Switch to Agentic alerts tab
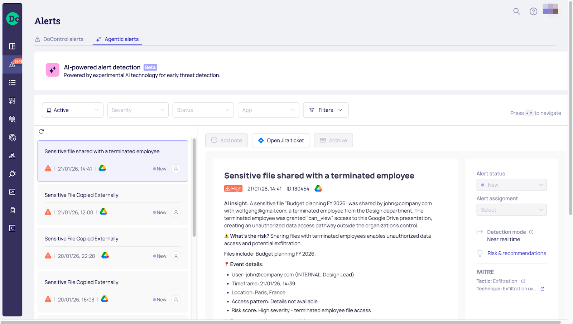 tap(117, 39)
